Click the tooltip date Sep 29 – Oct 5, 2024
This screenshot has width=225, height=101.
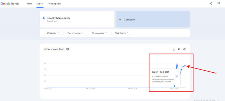coord(160,72)
